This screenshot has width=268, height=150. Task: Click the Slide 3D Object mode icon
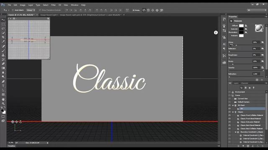(157, 10)
